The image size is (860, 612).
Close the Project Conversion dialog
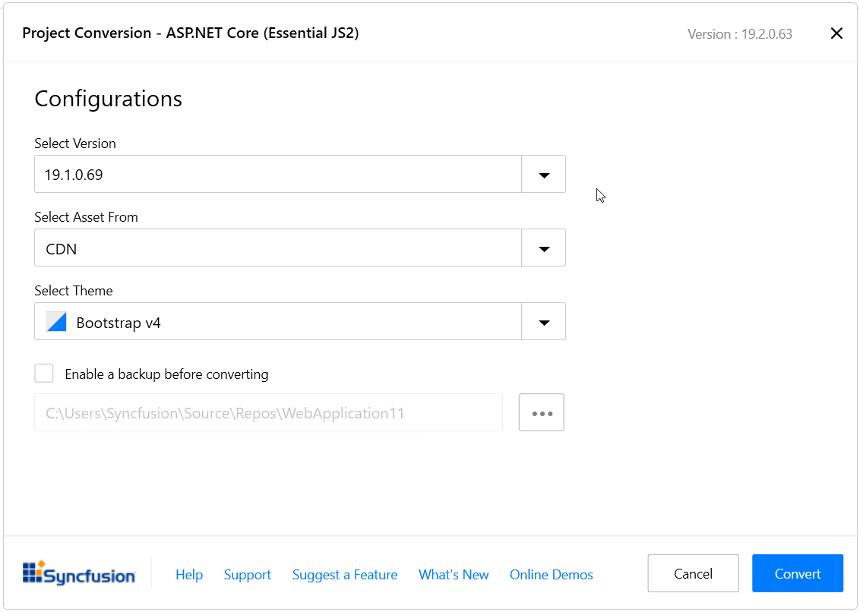click(x=836, y=33)
